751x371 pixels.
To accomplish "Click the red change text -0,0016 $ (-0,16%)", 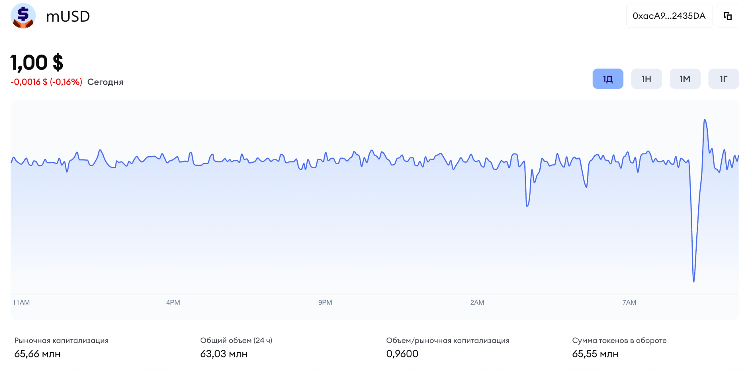I will [x=45, y=82].
